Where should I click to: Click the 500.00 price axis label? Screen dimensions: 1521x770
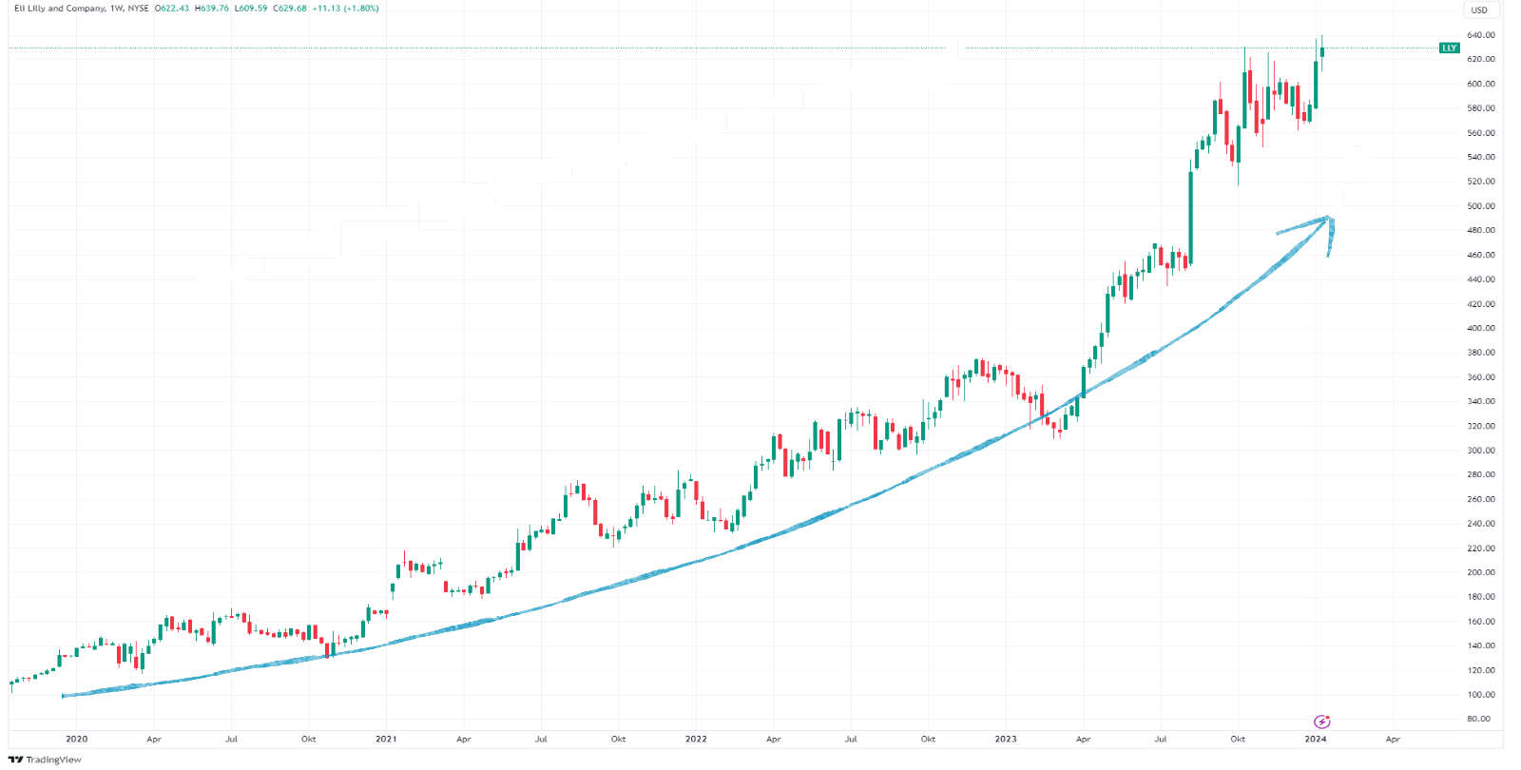[1480, 205]
